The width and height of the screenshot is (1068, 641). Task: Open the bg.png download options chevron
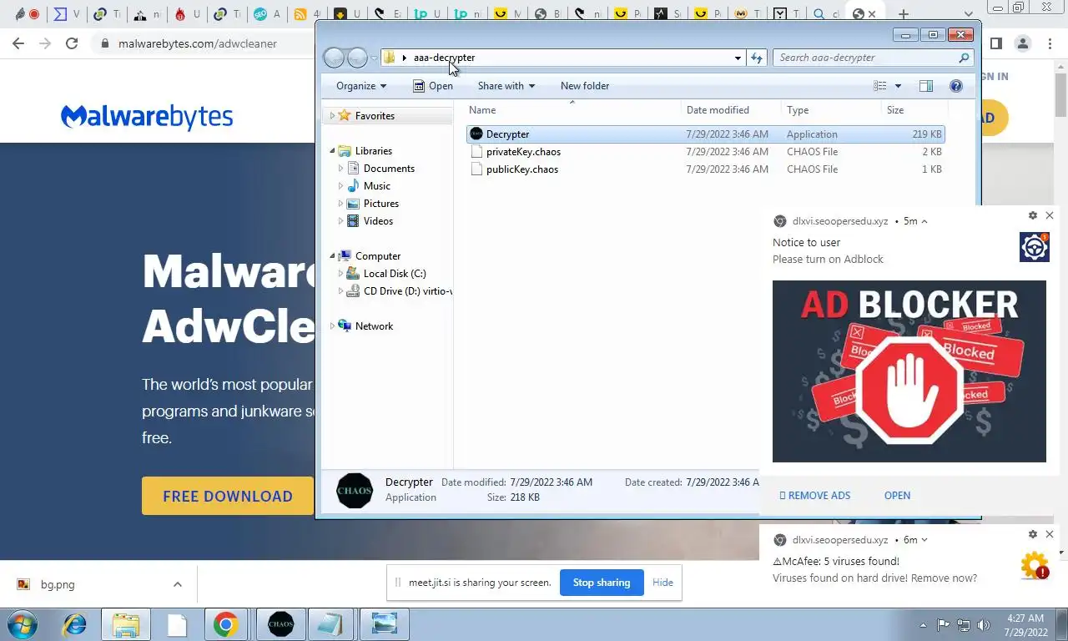[x=178, y=584]
